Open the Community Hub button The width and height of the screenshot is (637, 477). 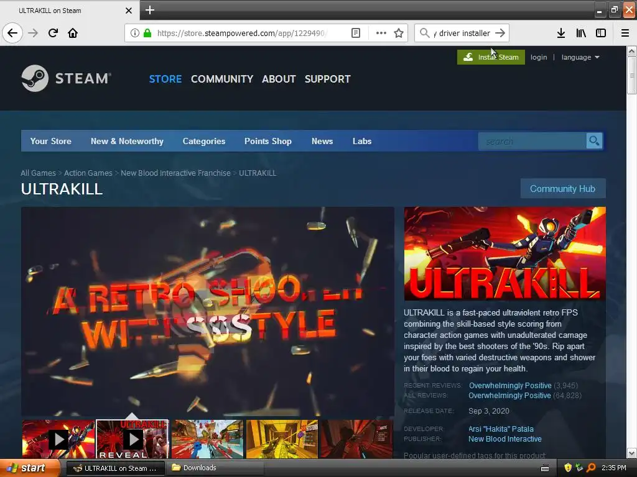562,189
